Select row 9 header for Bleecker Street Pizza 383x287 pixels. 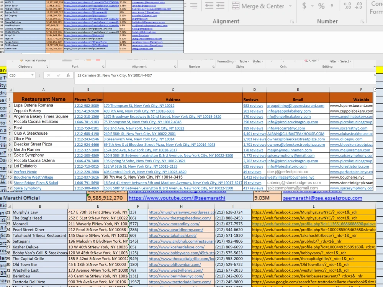click(x=10, y=145)
